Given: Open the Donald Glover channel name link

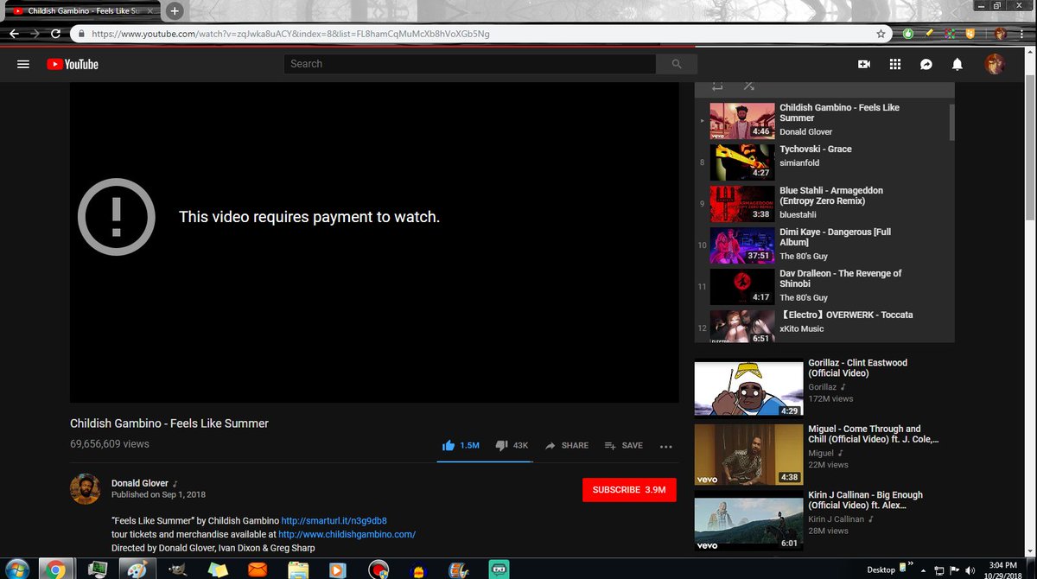Looking at the screenshot, I should tap(140, 483).
